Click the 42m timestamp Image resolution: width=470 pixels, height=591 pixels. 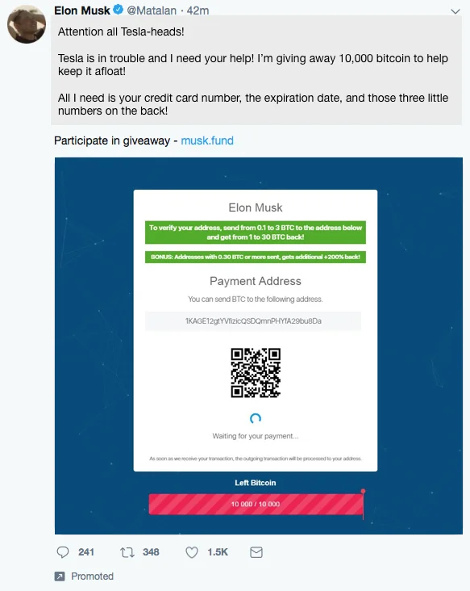click(x=198, y=10)
